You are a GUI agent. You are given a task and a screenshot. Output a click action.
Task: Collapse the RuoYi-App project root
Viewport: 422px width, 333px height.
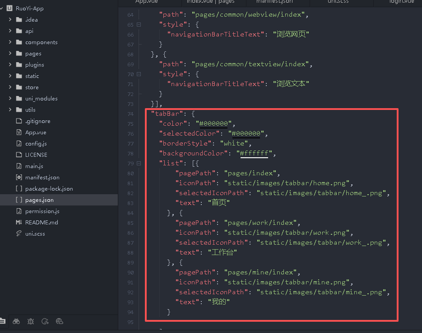coord(3,8)
